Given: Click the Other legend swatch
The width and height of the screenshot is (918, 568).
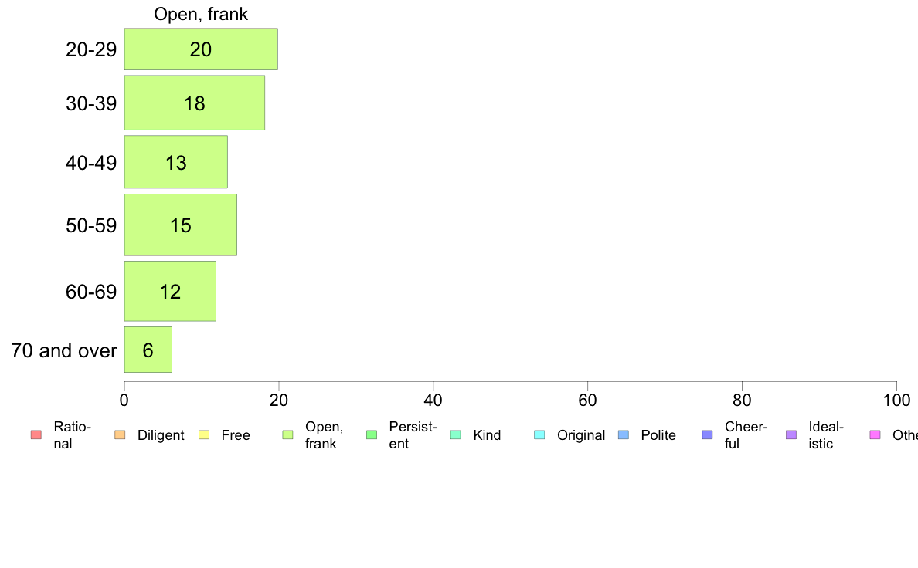Looking at the screenshot, I should [x=875, y=434].
